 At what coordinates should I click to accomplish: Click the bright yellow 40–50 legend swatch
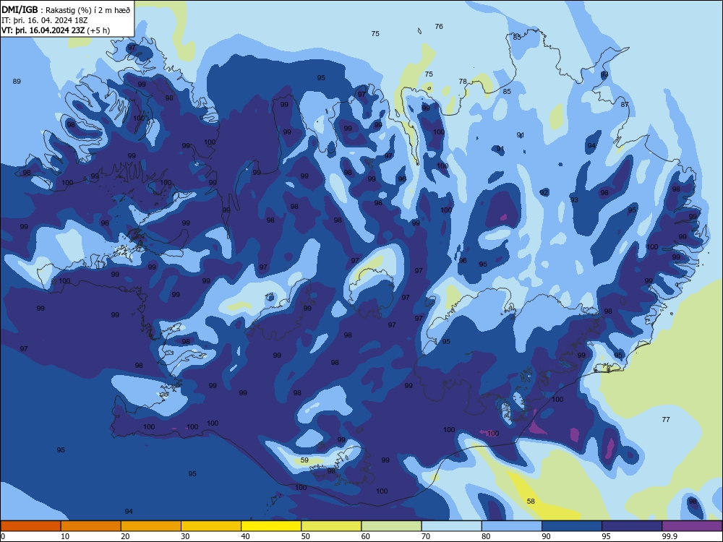(271, 526)
